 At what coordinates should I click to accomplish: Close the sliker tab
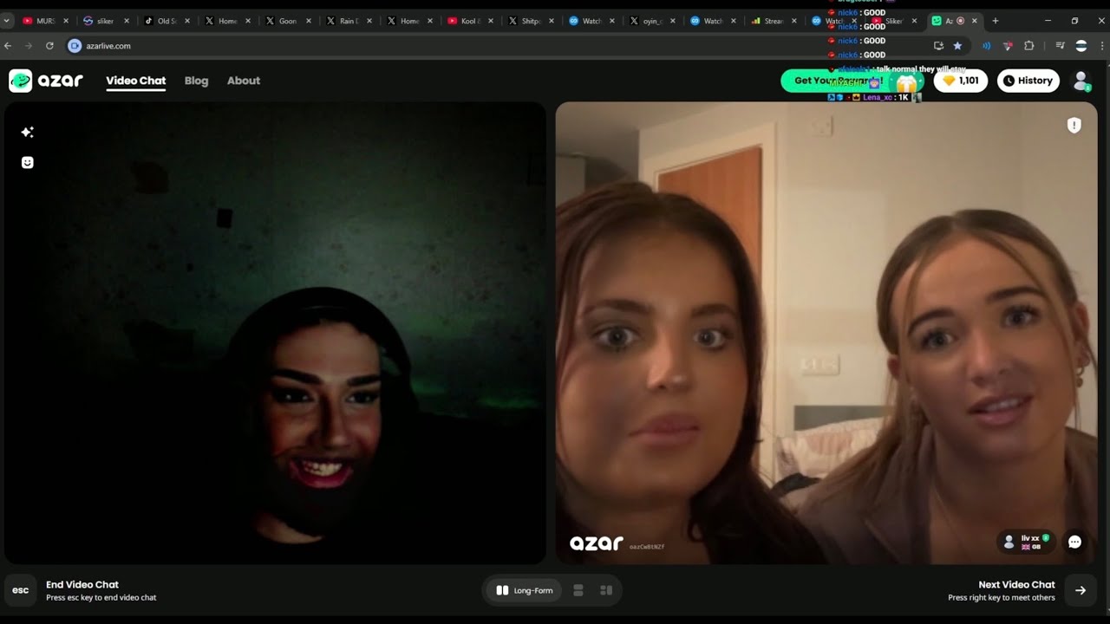(x=127, y=21)
